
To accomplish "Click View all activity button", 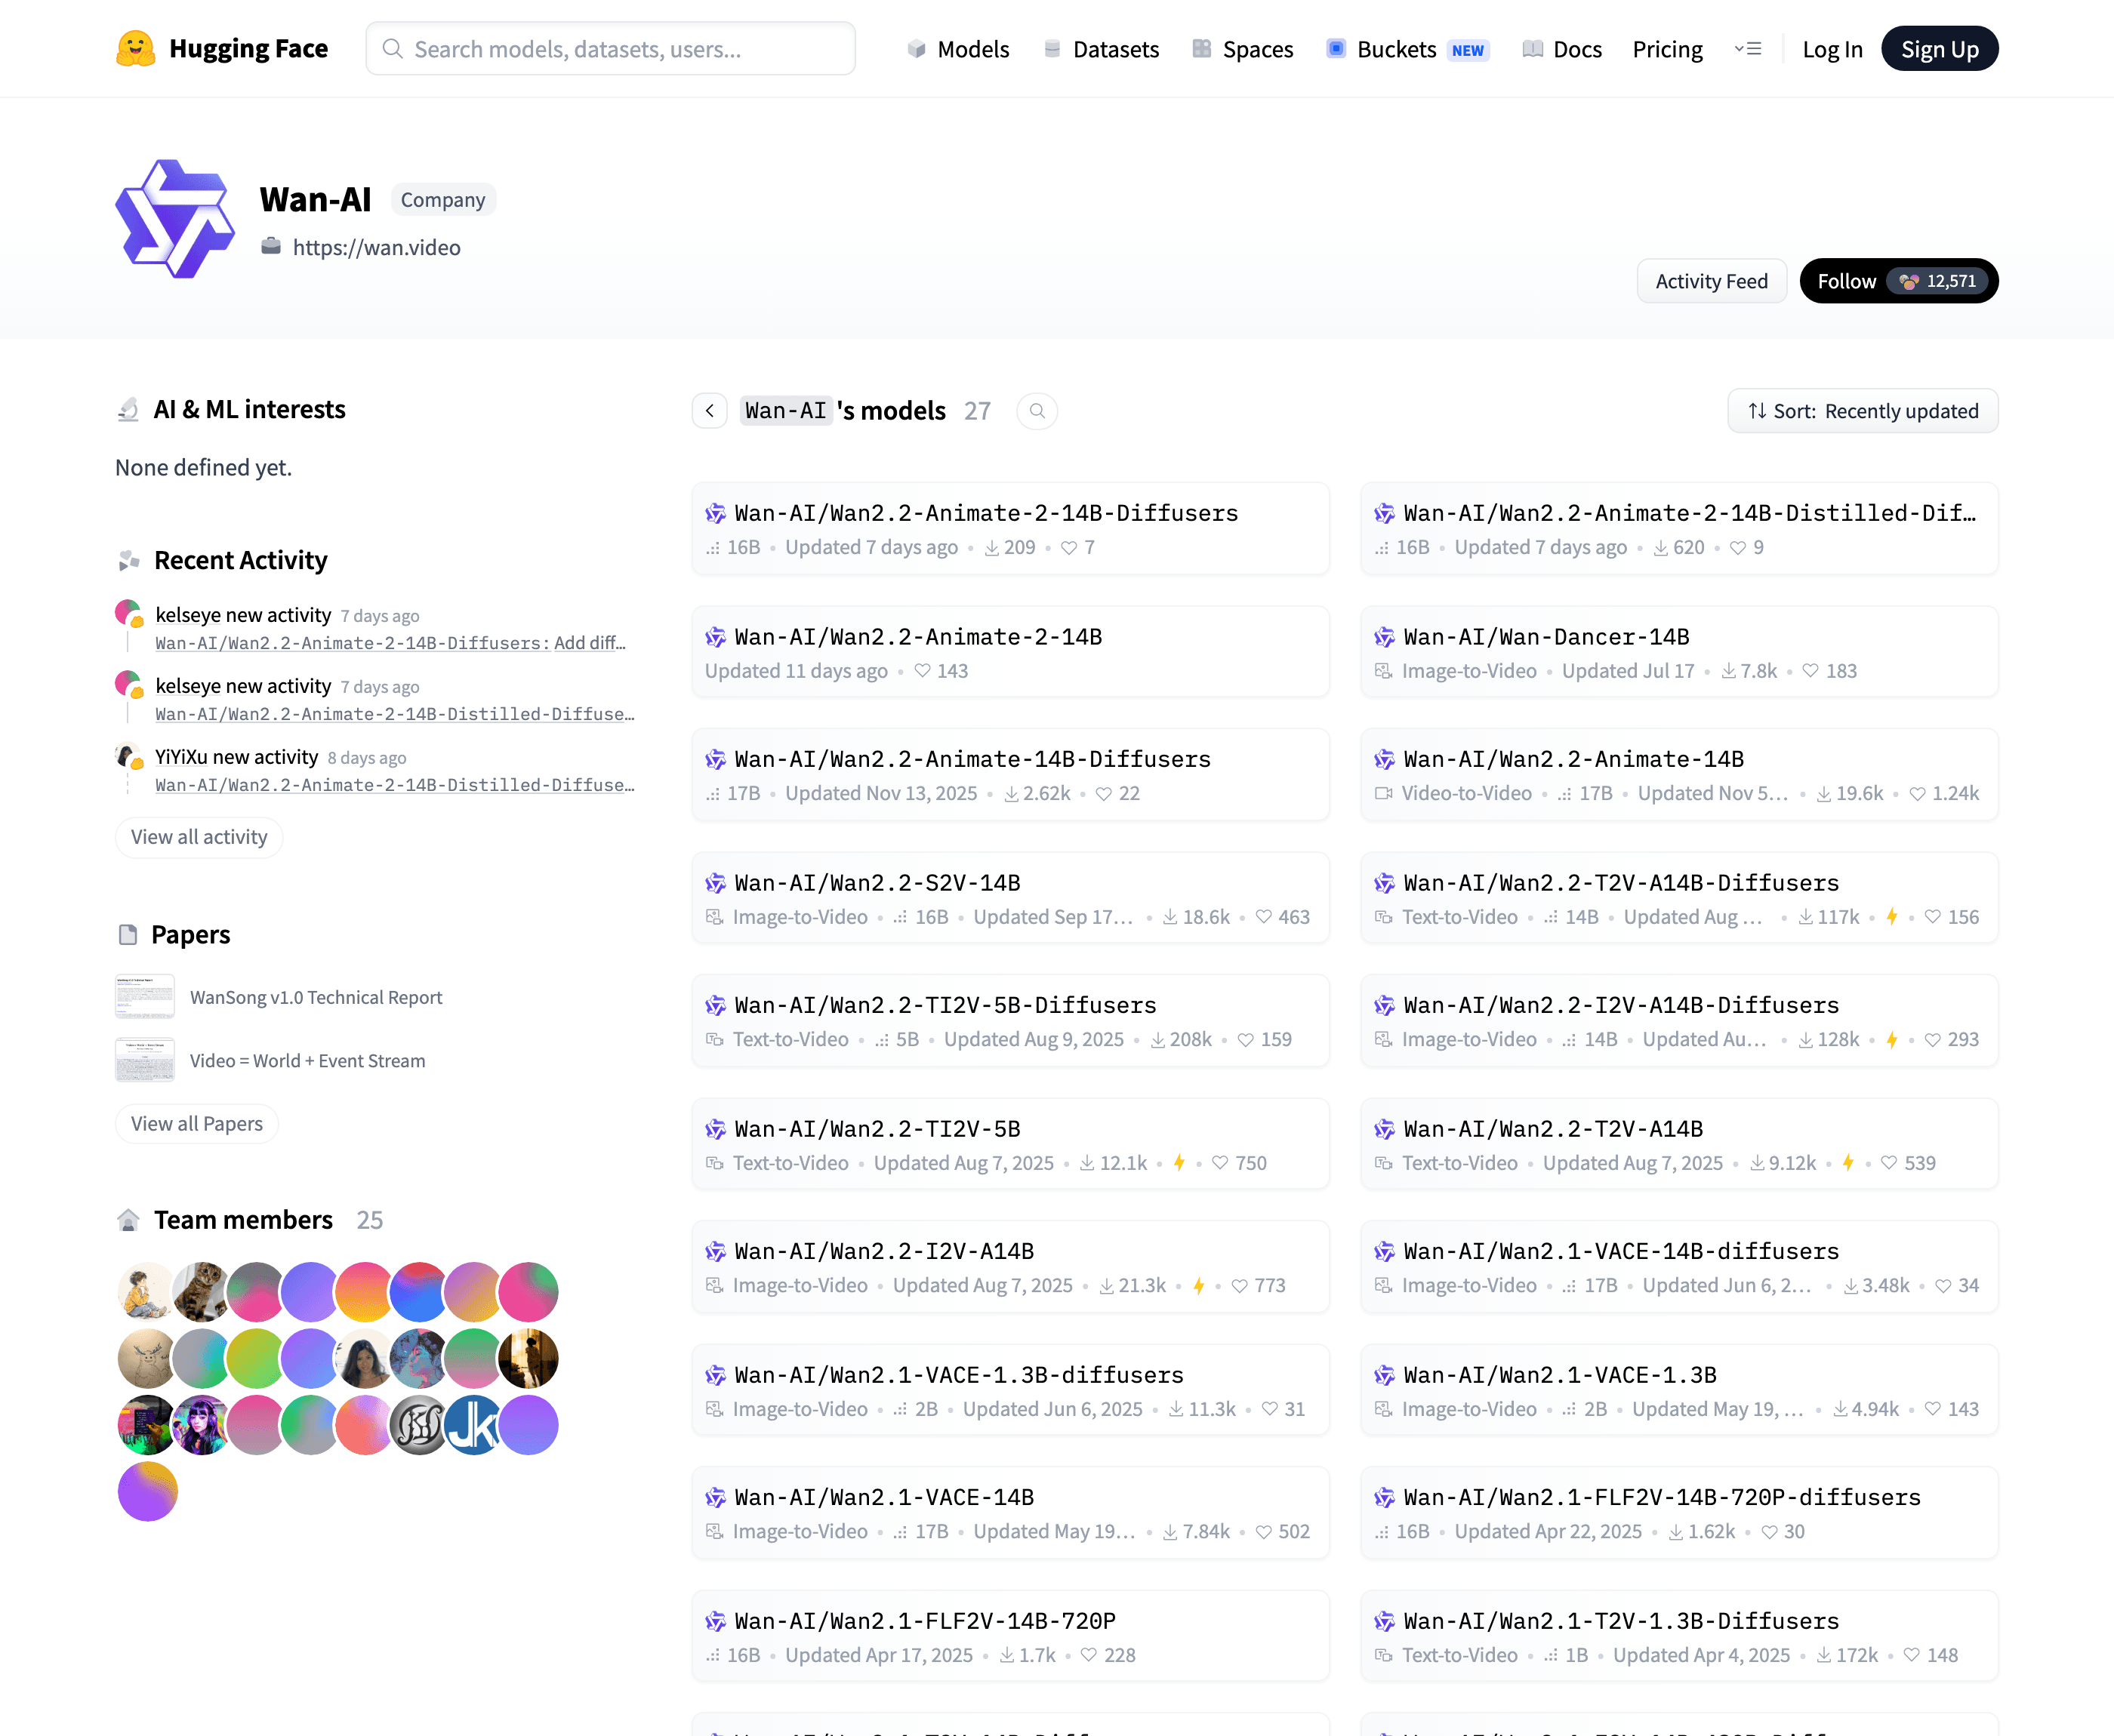I will [x=199, y=837].
